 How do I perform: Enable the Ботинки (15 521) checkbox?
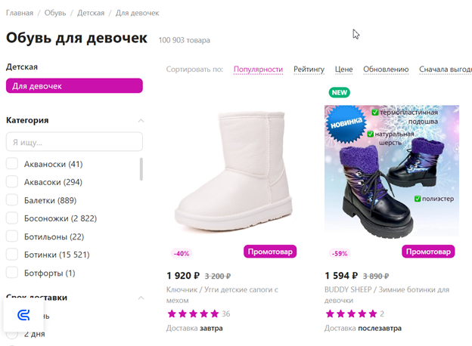point(12,255)
